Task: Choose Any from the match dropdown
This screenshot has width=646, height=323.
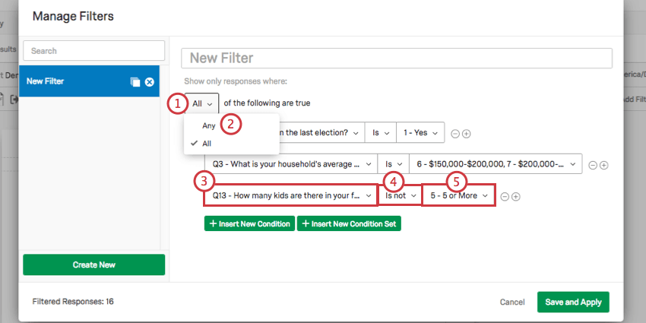Action: coord(208,125)
